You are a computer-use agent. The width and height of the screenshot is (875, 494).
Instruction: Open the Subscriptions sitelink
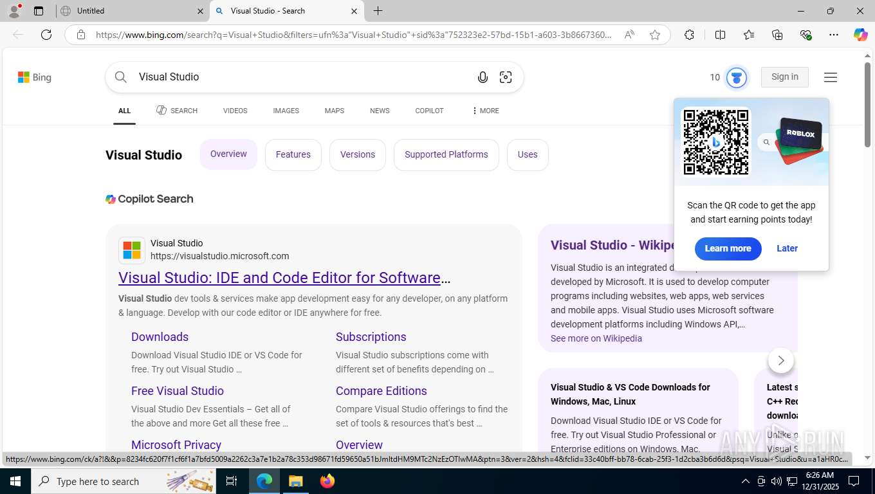tap(371, 337)
